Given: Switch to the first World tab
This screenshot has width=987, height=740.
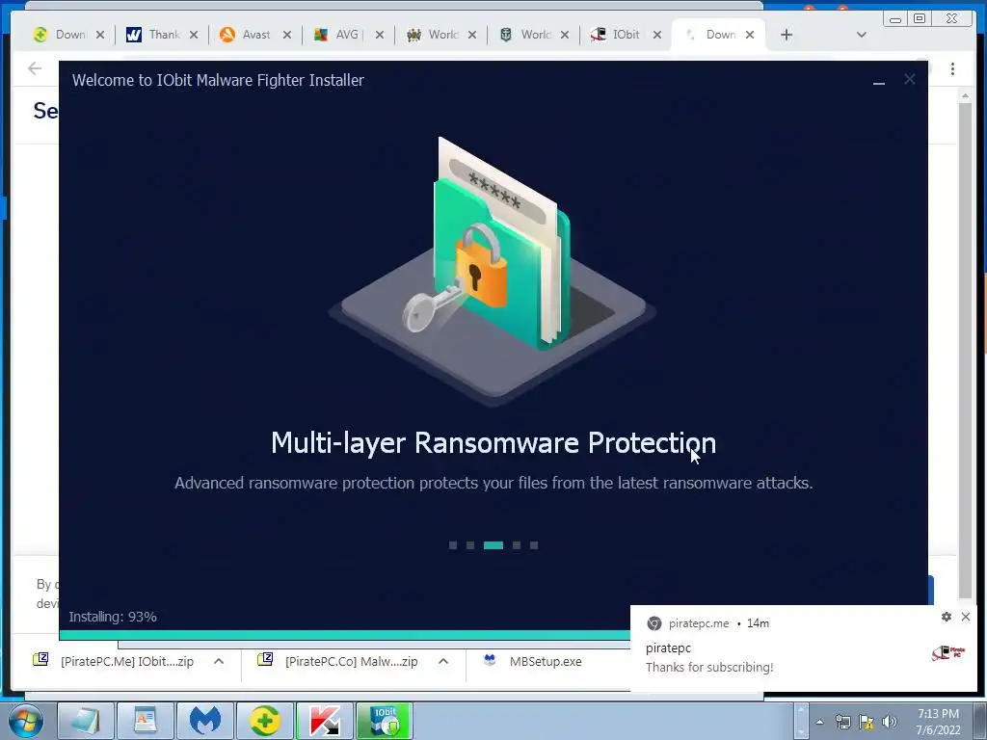Looking at the screenshot, I should [432, 35].
